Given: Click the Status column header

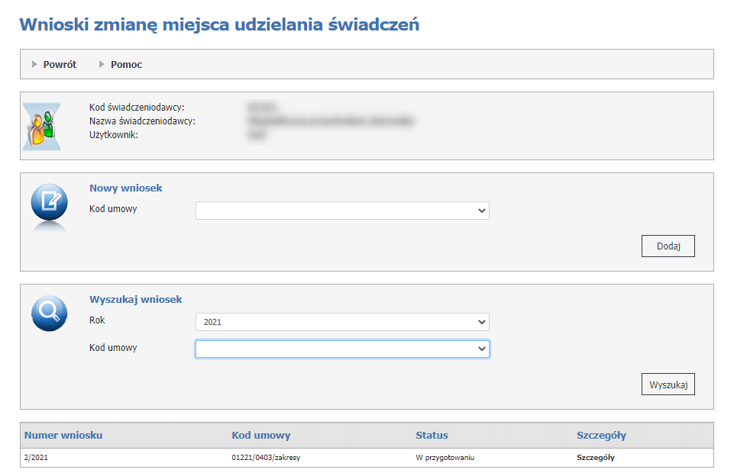Looking at the screenshot, I should click(432, 436).
